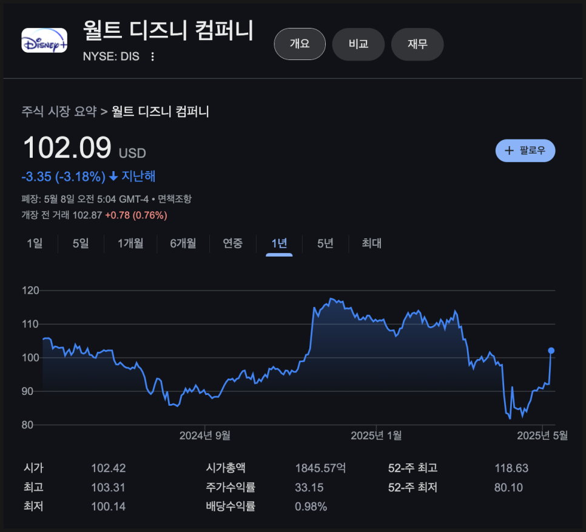Click the pre-market +0.78 (0.76%) value

(x=136, y=215)
